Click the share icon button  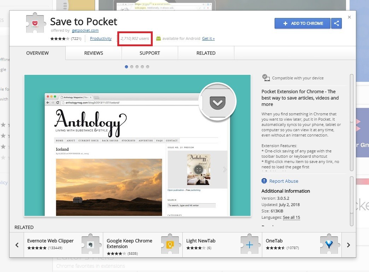pyautogui.click(x=336, y=23)
